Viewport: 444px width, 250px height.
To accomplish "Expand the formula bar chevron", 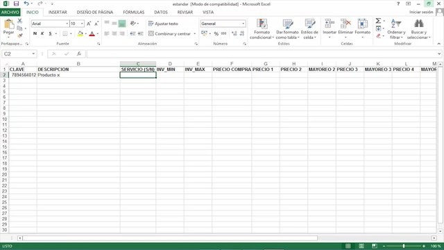I will 439,54.
